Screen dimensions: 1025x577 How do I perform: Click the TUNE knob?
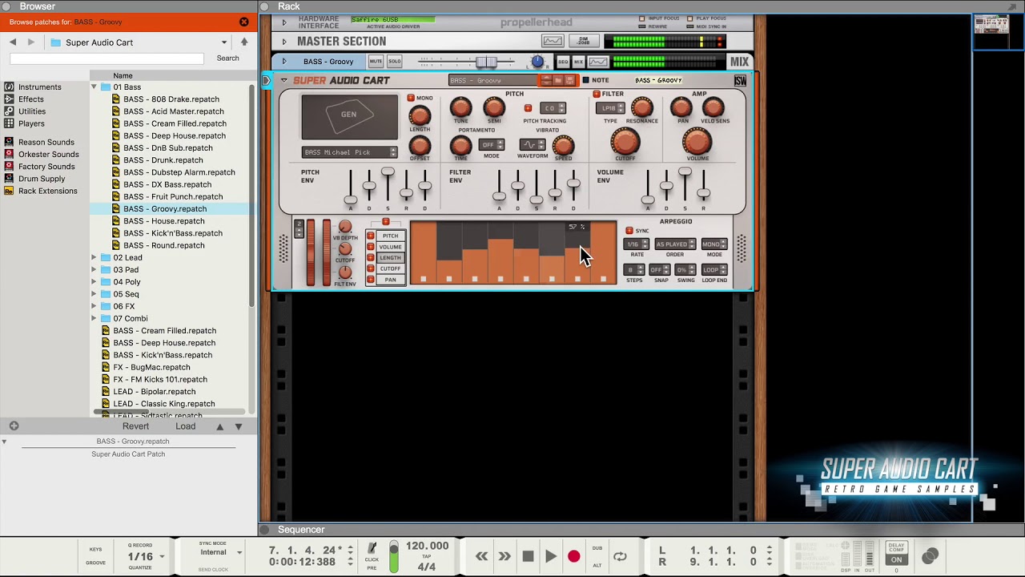(x=460, y=107)
